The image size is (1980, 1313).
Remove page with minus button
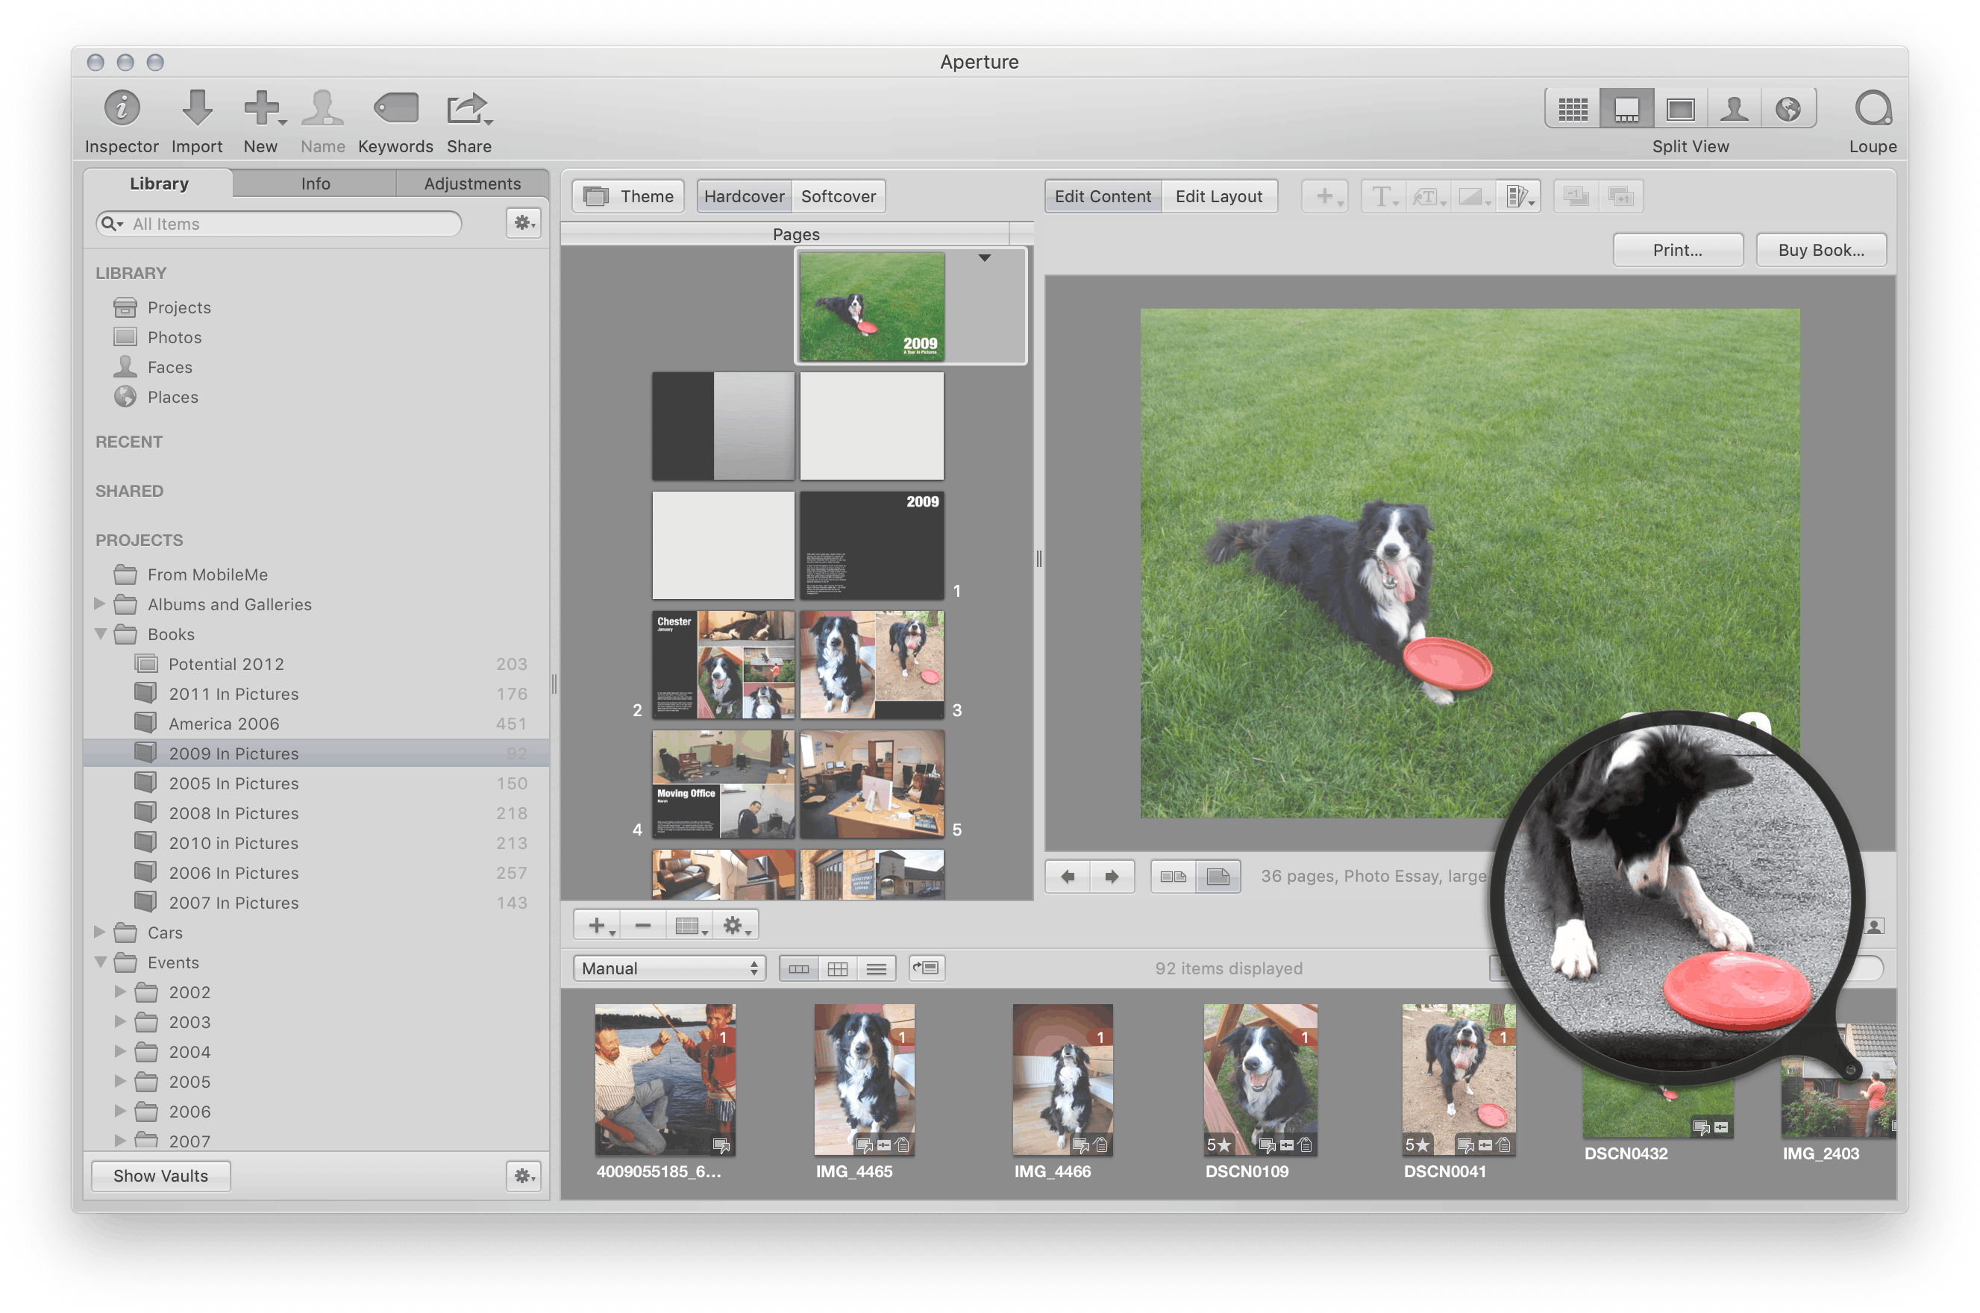tap(642, 925)
